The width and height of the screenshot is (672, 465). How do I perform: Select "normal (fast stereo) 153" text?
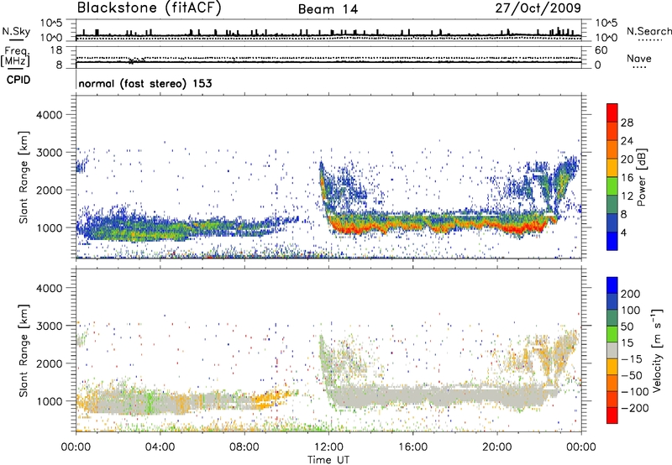[144, 83]
